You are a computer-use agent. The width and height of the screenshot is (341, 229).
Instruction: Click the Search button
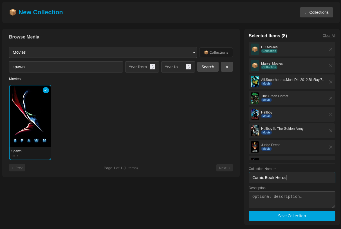[x=208, y=67]
